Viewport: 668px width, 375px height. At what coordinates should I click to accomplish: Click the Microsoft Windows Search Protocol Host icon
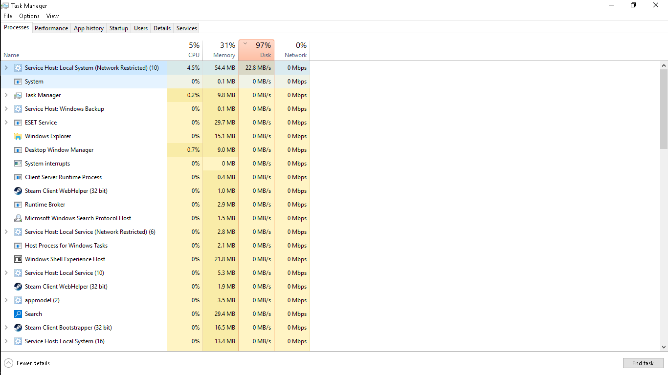click(18, 218)
